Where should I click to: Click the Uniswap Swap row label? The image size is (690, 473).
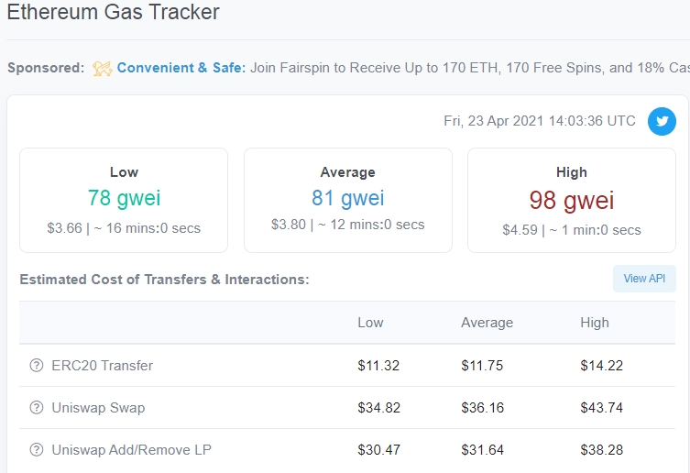[98, 408]
